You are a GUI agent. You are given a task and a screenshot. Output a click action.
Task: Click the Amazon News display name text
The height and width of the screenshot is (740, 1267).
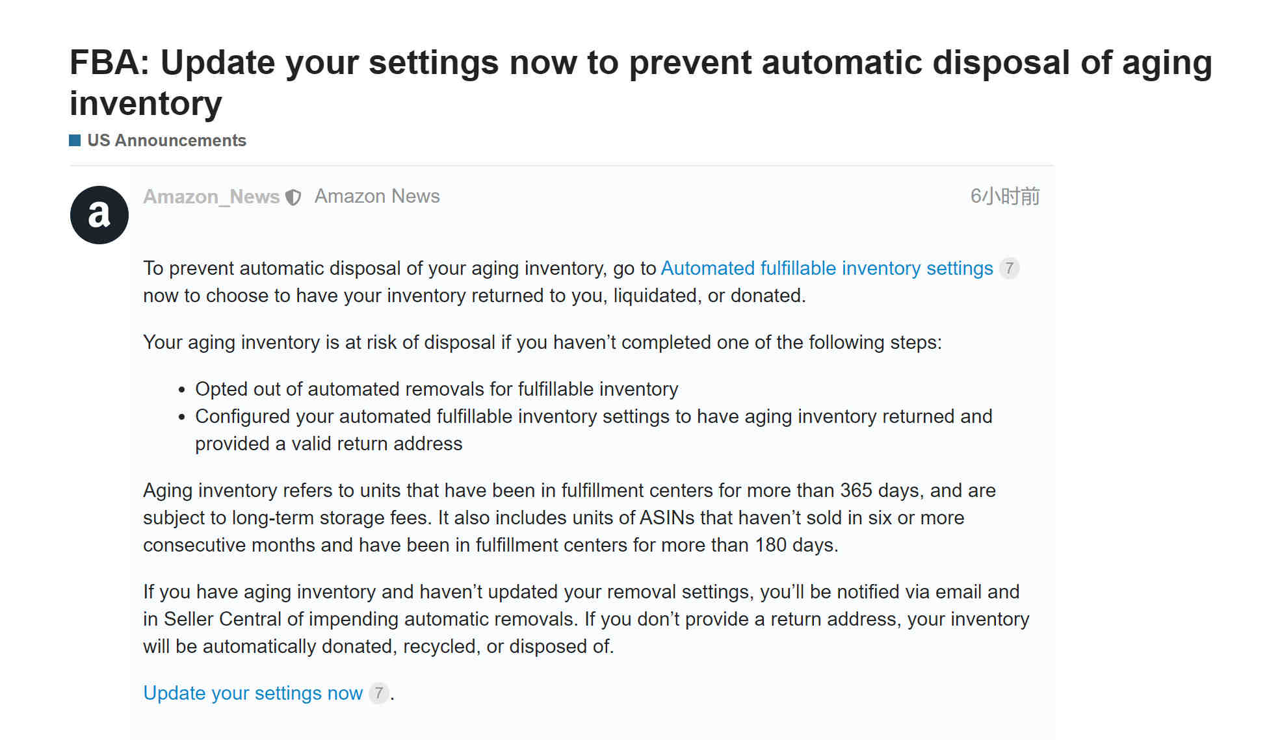[377, 196]
